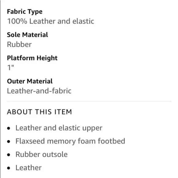Select the 100% Leather and elastic text
Viewport: 178px width, 178px height.
pyautogui.click(x=51, y=21)
